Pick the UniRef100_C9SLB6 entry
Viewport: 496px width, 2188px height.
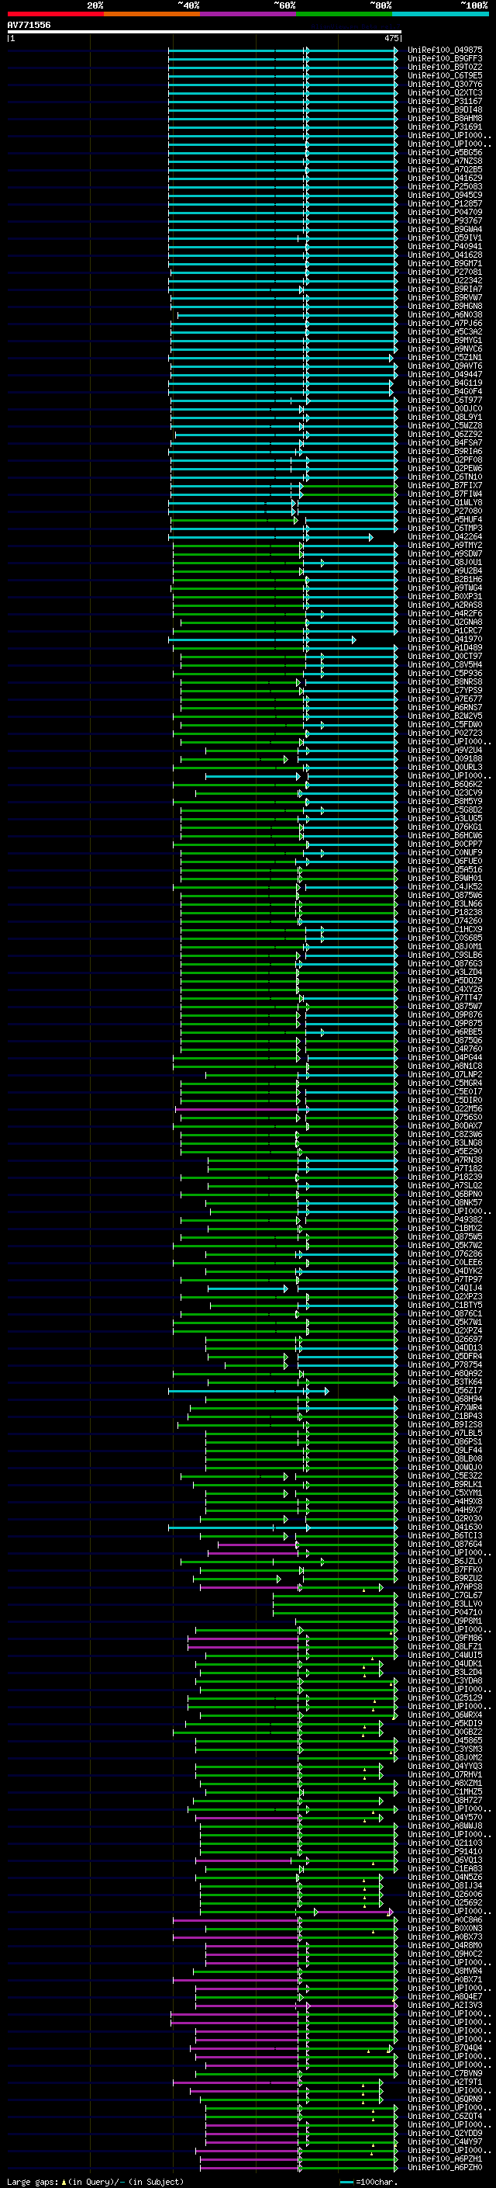click(x=445, y=955)
